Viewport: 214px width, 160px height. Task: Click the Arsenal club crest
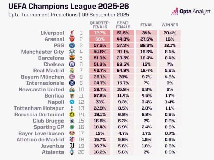(x=72, y=39)
